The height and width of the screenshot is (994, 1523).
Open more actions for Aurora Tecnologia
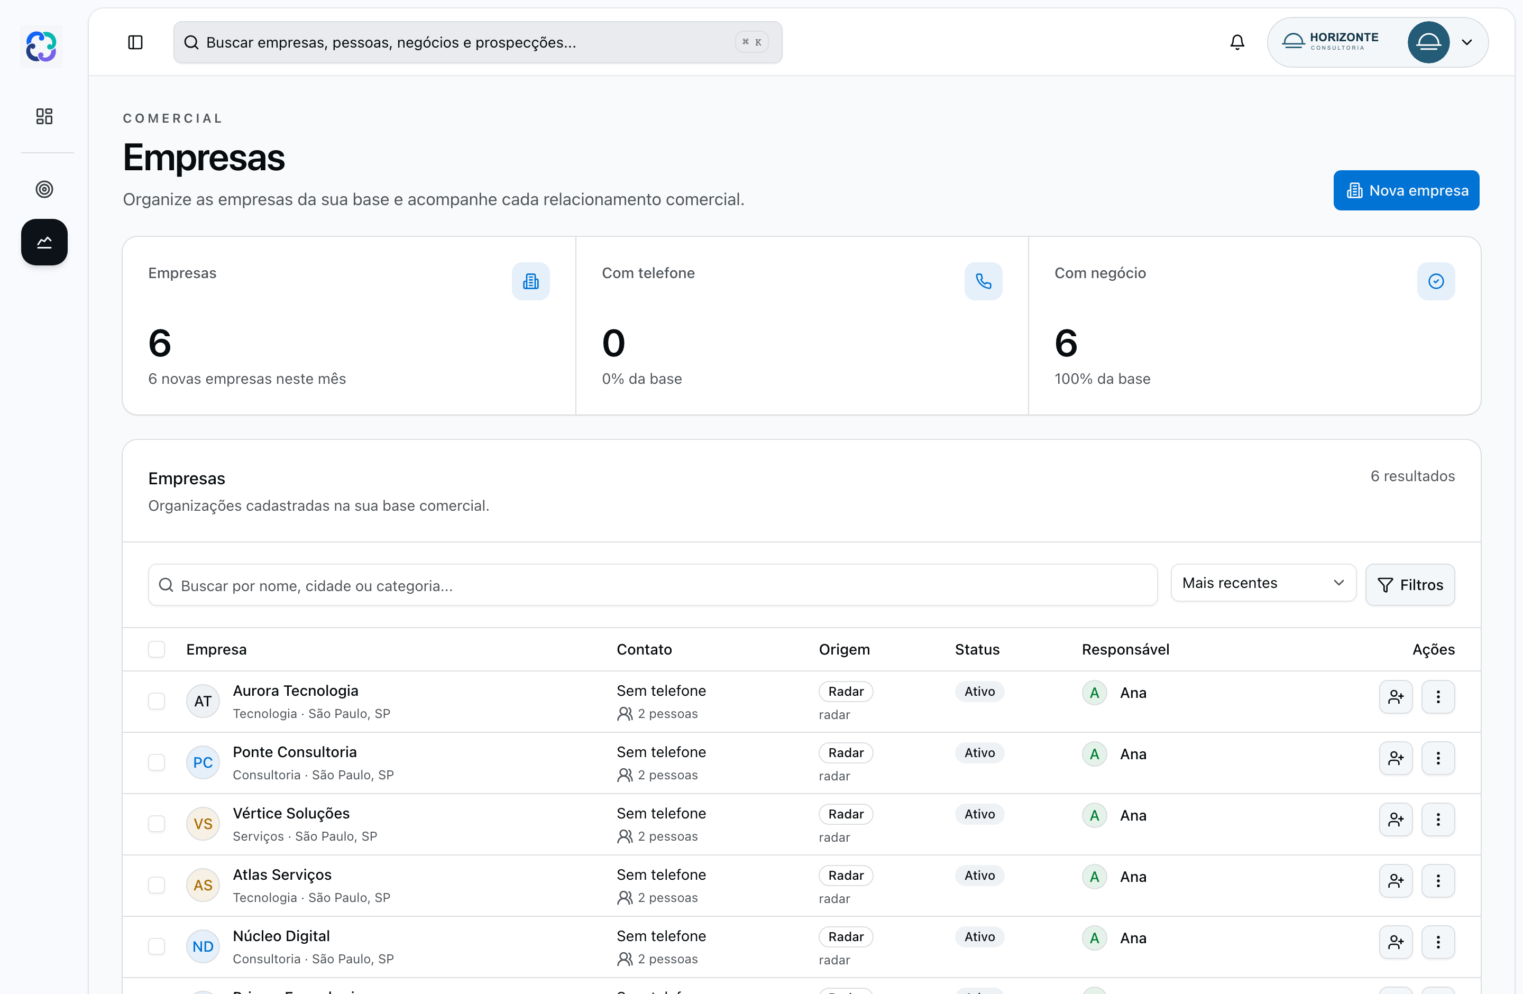pos(1438,696)
